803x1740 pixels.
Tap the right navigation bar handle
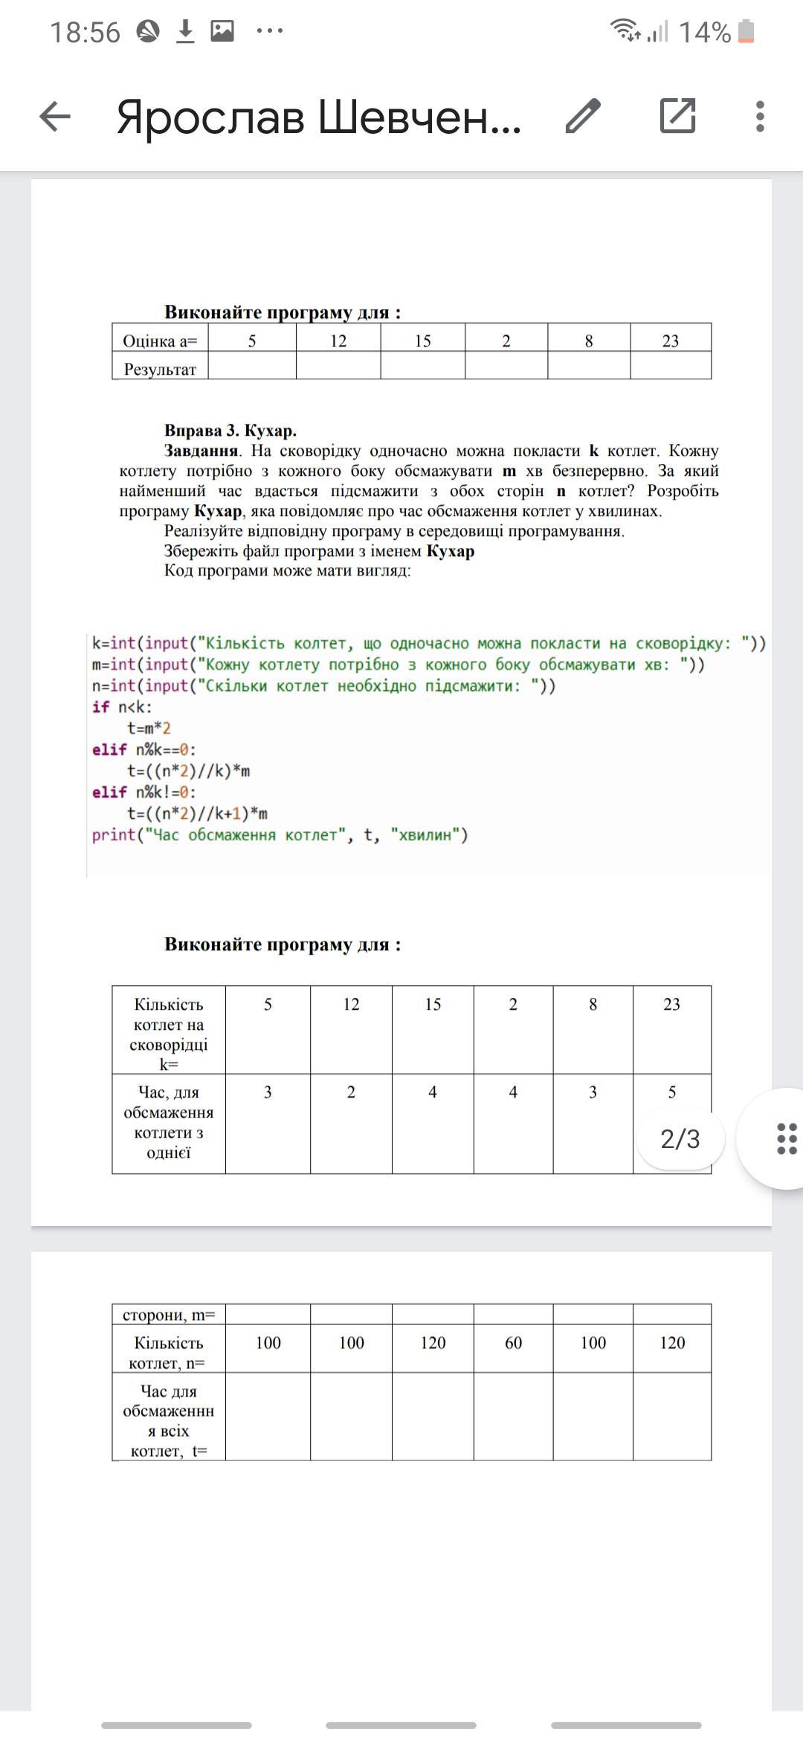626,1725
